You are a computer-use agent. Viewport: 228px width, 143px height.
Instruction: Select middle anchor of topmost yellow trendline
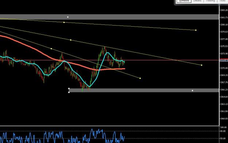64,22
